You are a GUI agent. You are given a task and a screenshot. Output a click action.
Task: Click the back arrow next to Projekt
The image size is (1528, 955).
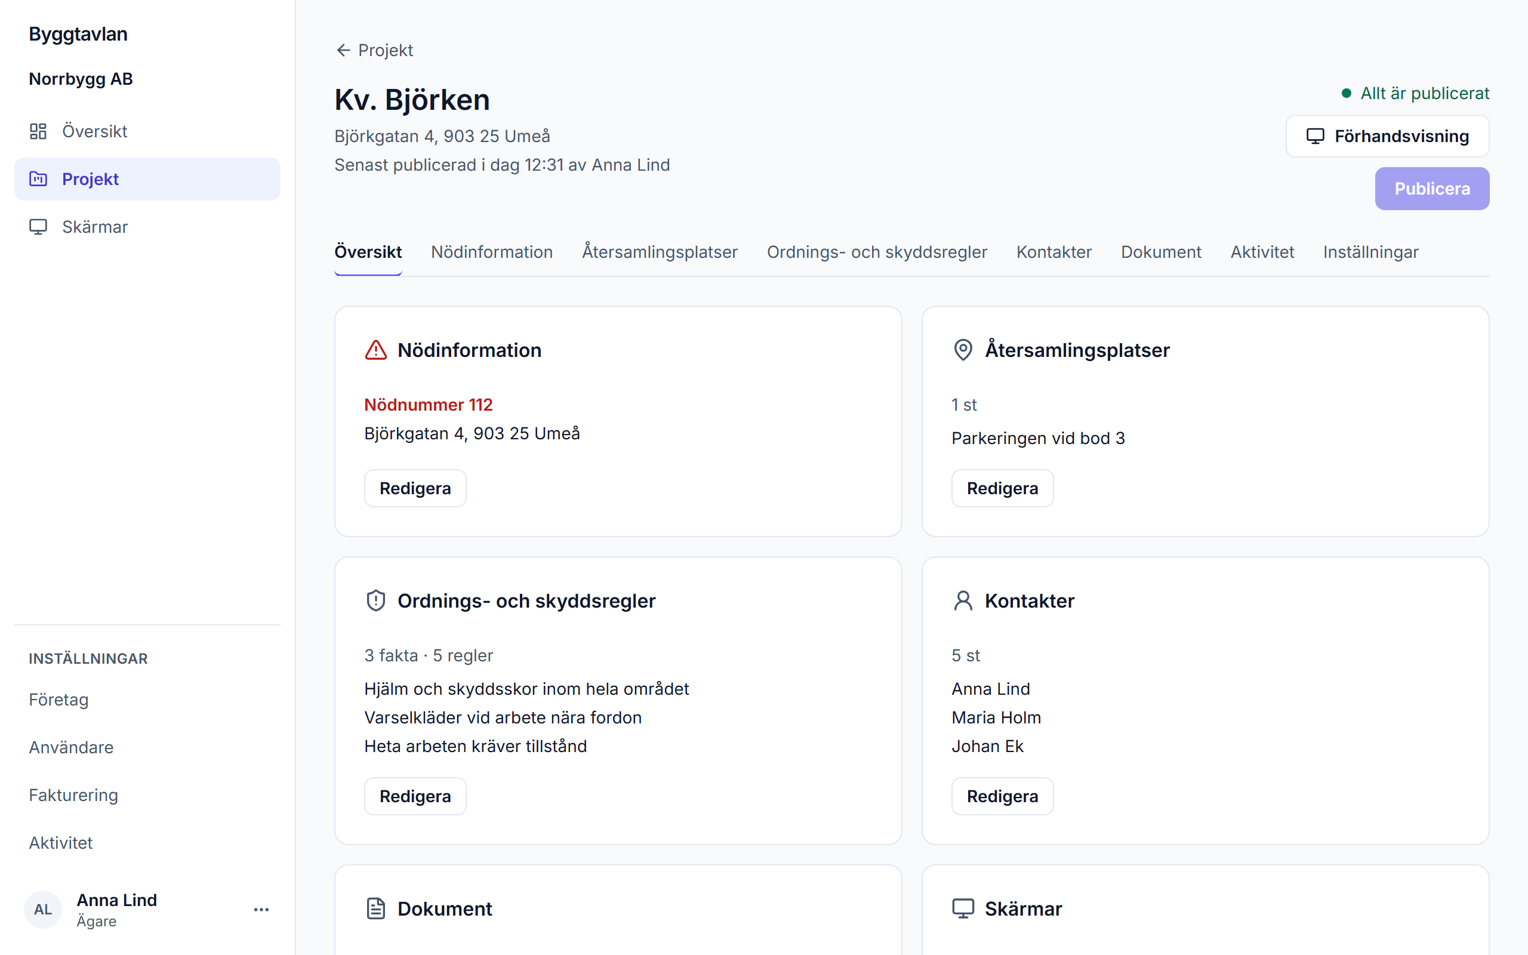343,50
